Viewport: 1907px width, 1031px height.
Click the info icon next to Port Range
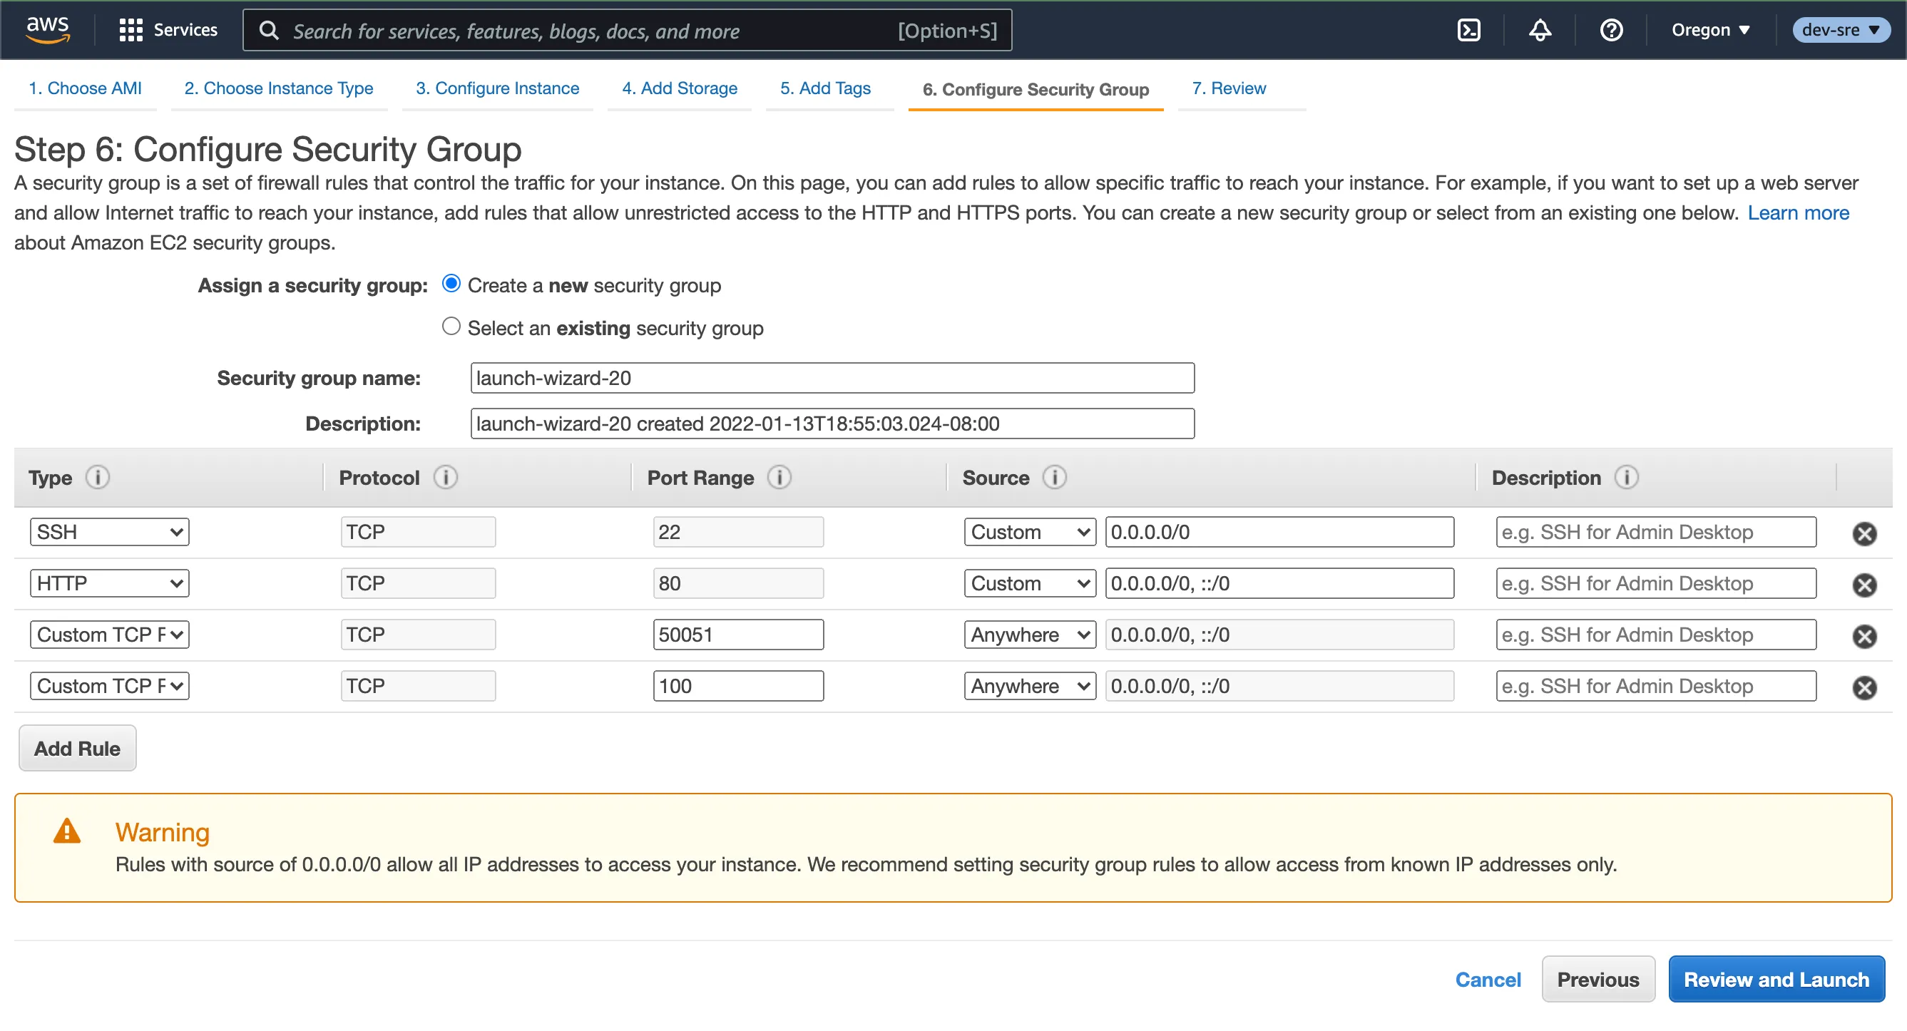[x=779, y=478]
